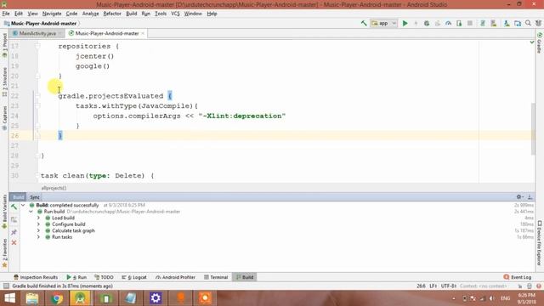Click the Build panel hammer rebuild icon
Viewport: 544px width, 306px height.
click(x=14, y=207)
